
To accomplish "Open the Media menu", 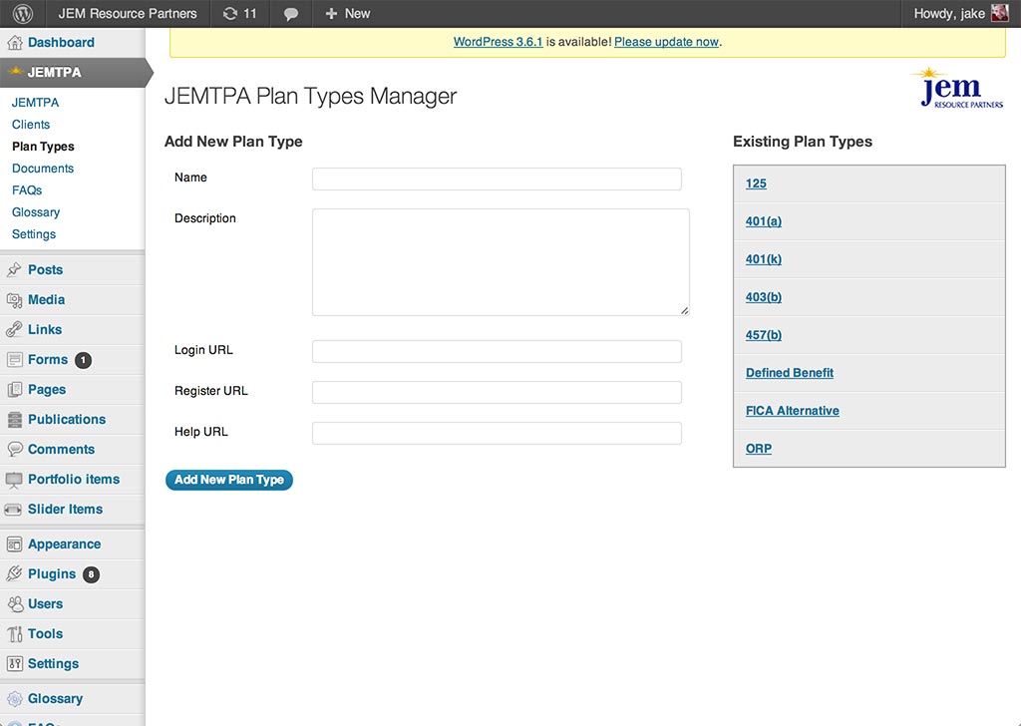I will [x=46, y=299].
